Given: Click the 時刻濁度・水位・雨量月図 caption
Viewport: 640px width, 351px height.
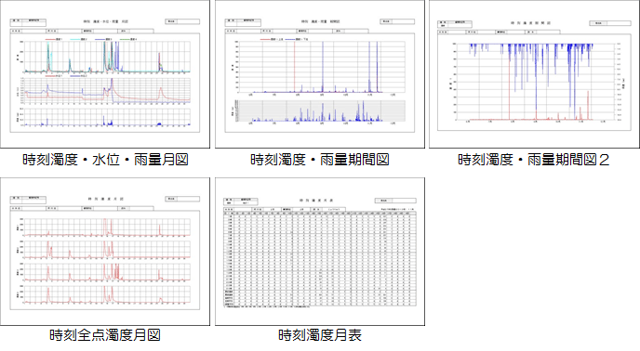Looking at the screenshot, I should (x=105, y=160).
